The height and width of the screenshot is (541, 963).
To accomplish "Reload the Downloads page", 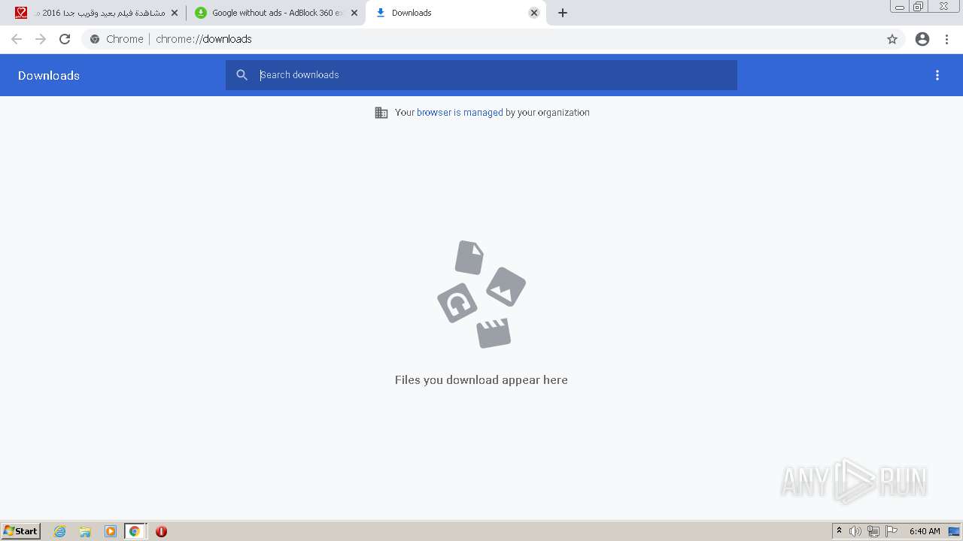I will coord(65,39).
